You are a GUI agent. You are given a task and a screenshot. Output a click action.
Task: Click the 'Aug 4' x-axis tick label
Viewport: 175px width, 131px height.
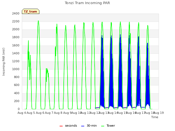tap(22, 113)
